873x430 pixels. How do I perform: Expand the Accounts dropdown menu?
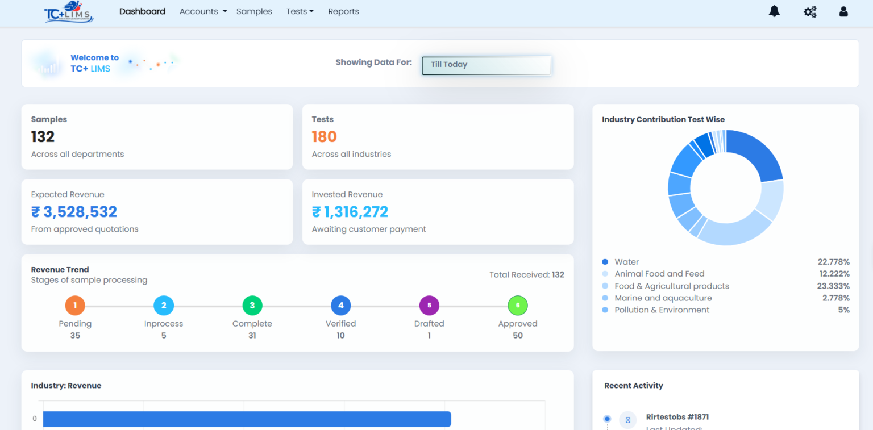(203, 11)
